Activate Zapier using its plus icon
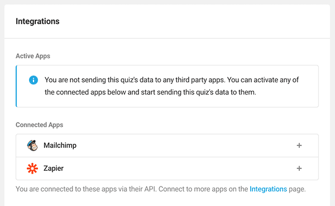The width and height of the screenshot is (335, 206). (x=299, y=168)
